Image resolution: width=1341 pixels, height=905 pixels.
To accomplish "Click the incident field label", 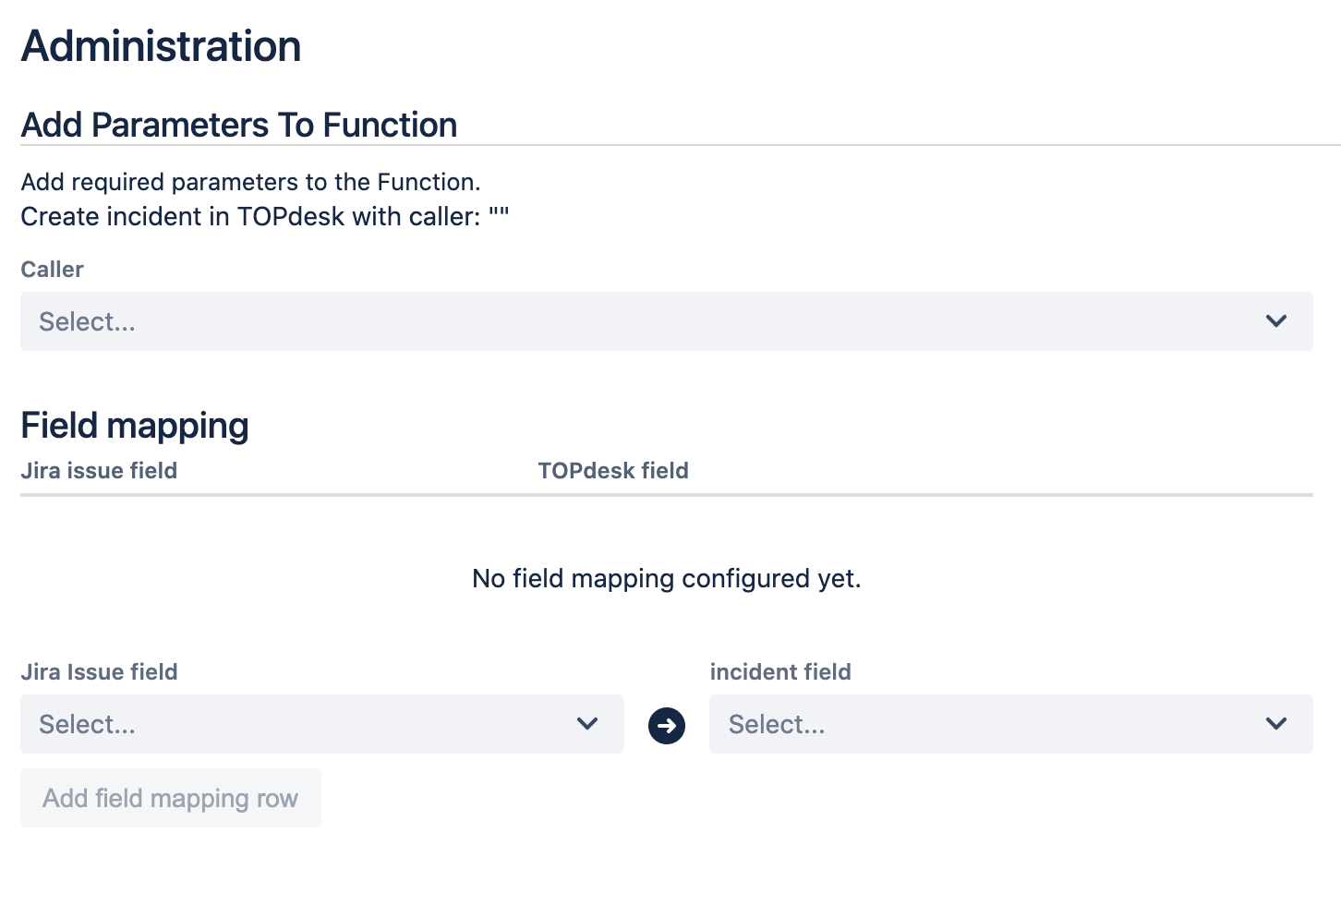I will 780,672.
